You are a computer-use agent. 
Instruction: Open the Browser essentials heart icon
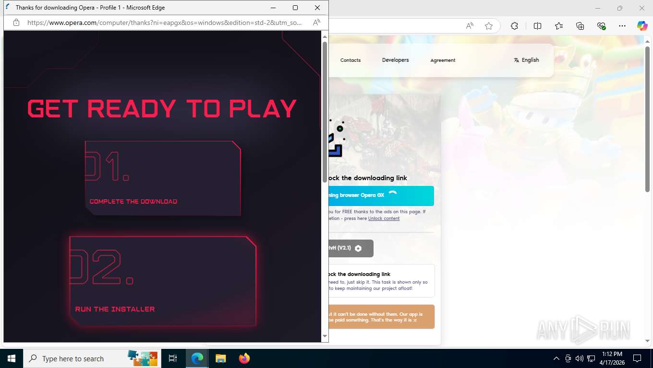[x=601, y=26]
